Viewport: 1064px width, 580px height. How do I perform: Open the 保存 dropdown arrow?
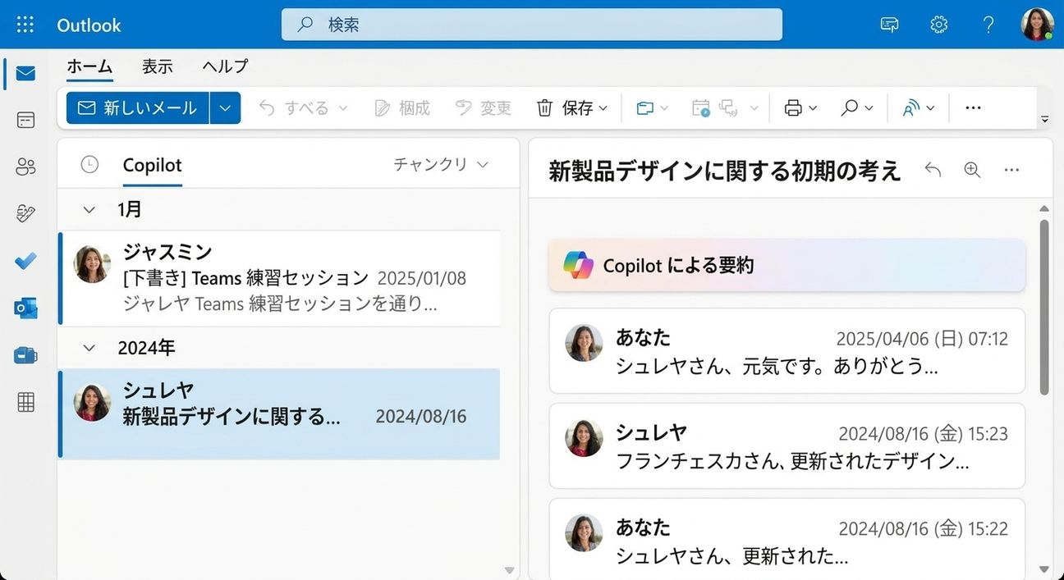(x=603, y=108)
